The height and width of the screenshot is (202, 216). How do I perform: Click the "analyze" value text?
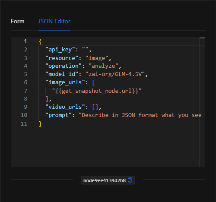tap(103, 66)
